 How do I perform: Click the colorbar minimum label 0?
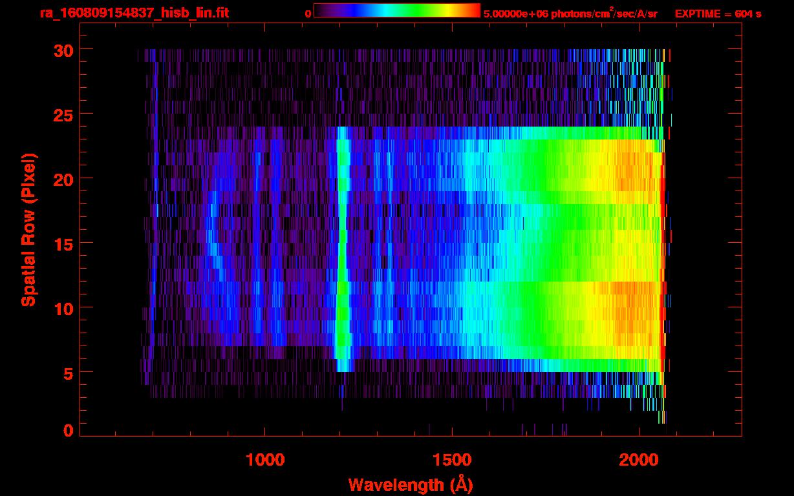(x=308, y=14)
